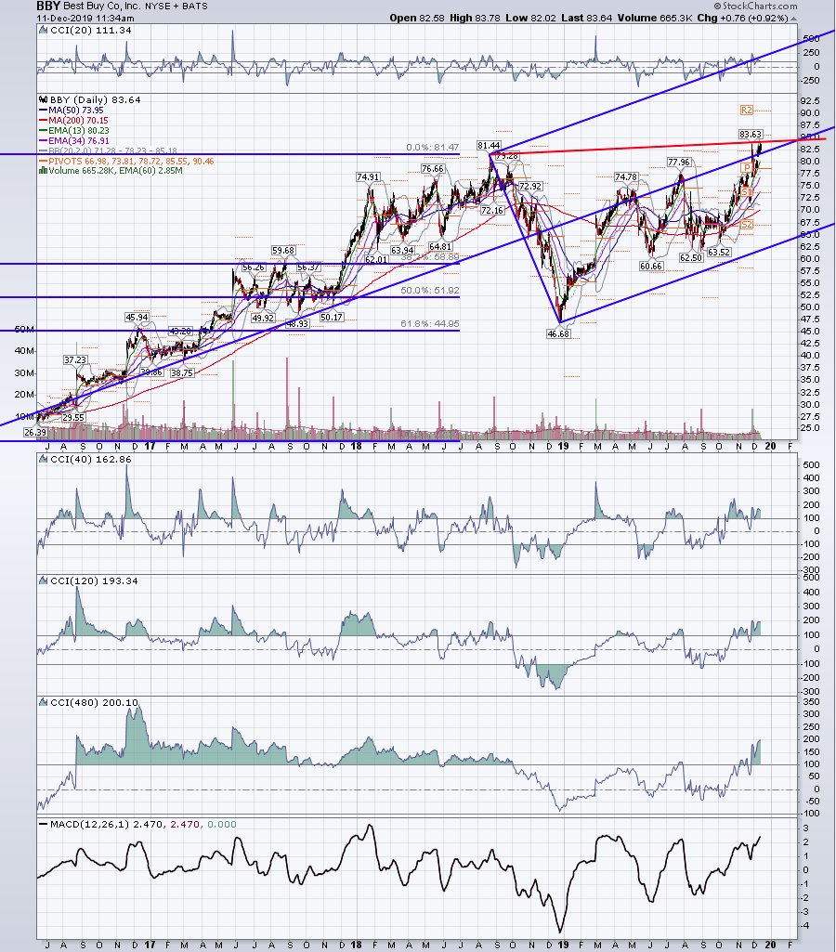The height and width of the screenshot is (952, 836).
Task: Click the 50.0%: 51.92 Fibonacci label
Action: (x=430, y=290)
